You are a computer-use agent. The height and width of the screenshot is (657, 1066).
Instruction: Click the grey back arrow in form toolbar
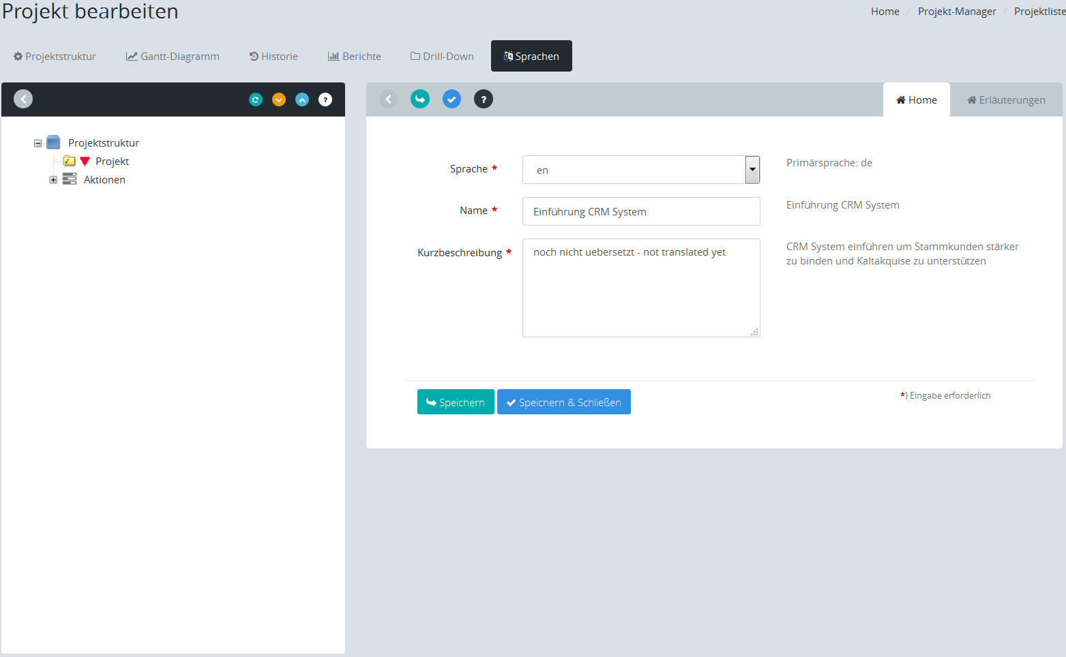click(388, 99)
